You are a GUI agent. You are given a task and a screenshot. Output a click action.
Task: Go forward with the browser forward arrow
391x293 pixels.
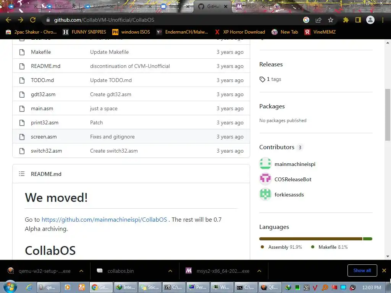click(x=21, y=20)
